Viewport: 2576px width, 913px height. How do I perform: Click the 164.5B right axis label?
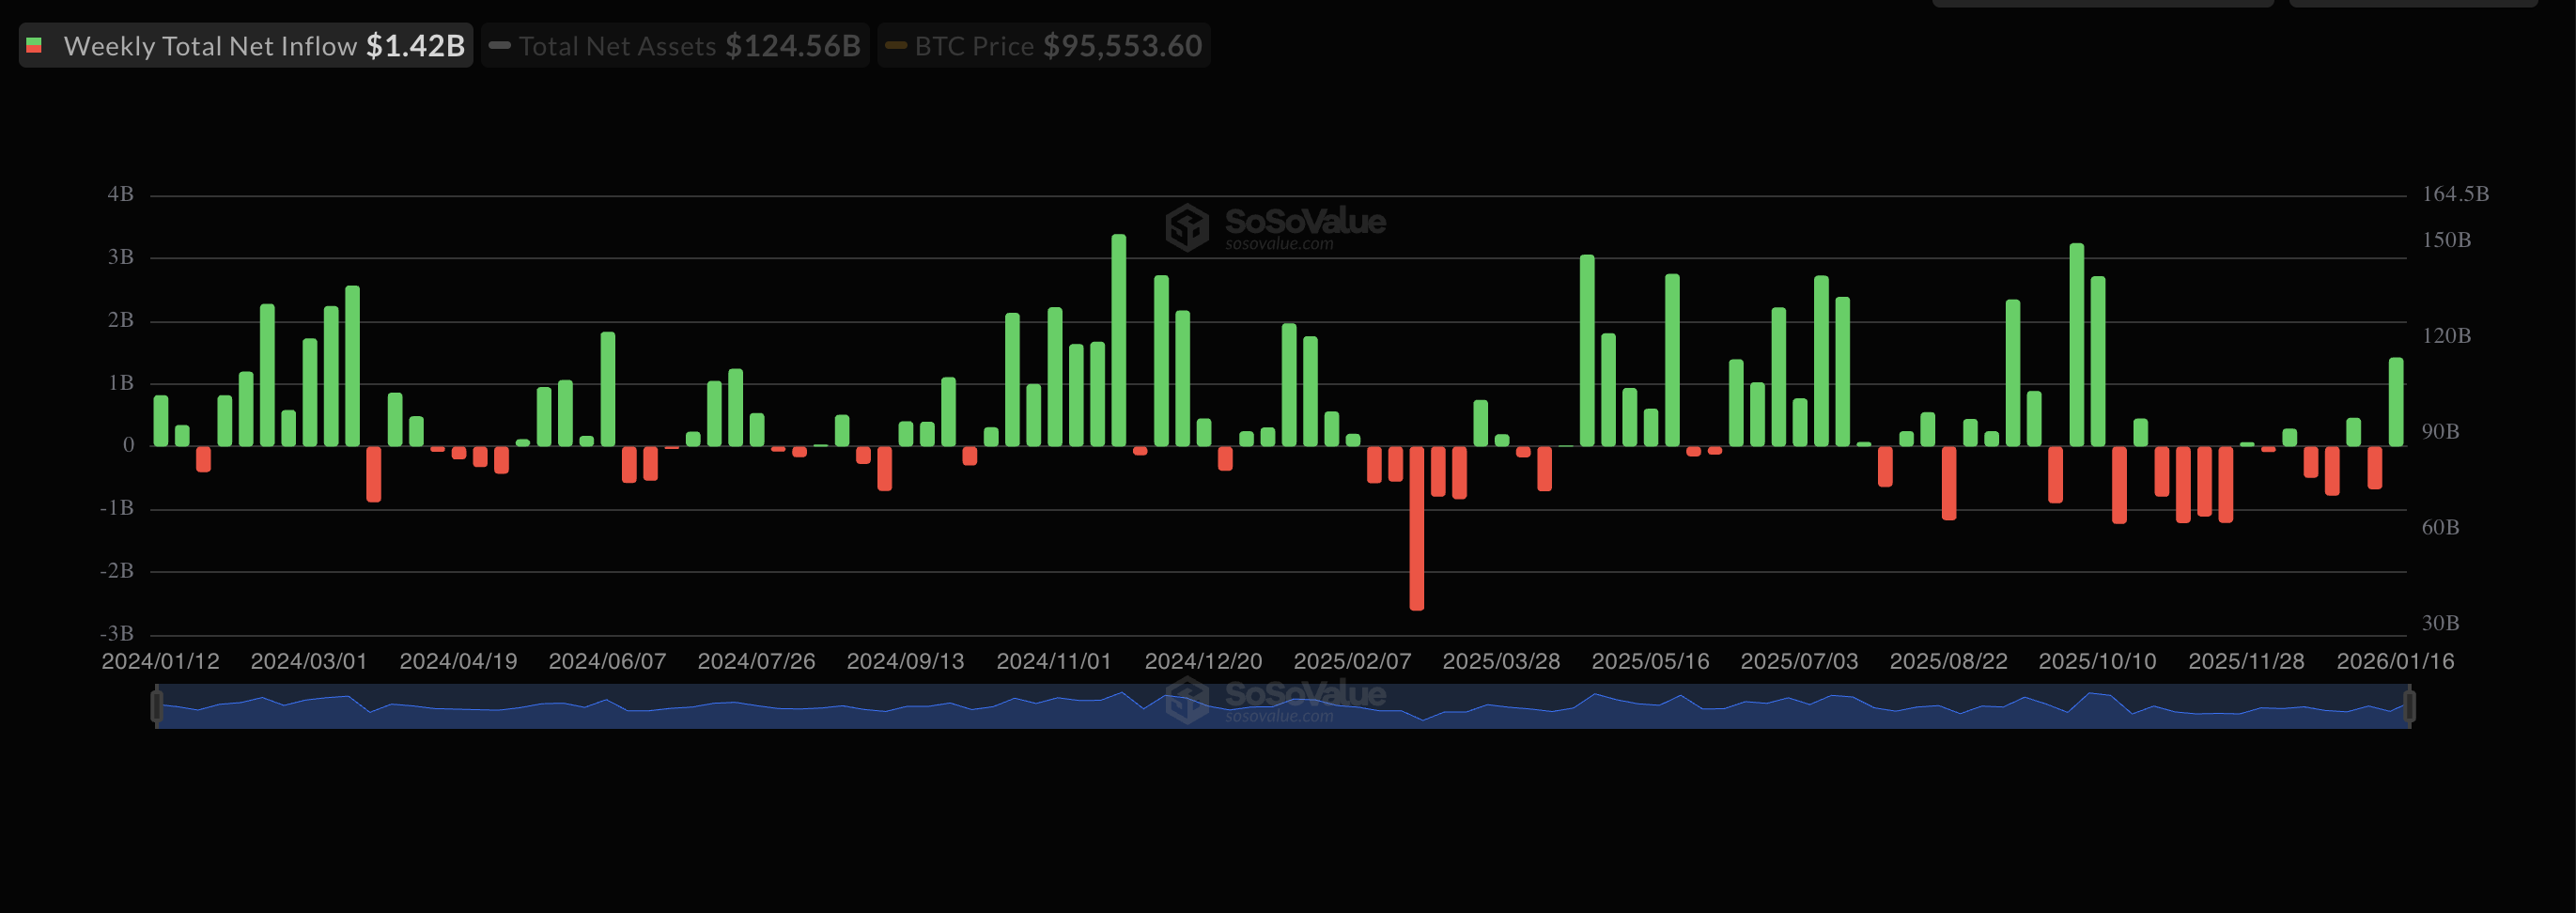[2454, 194]
